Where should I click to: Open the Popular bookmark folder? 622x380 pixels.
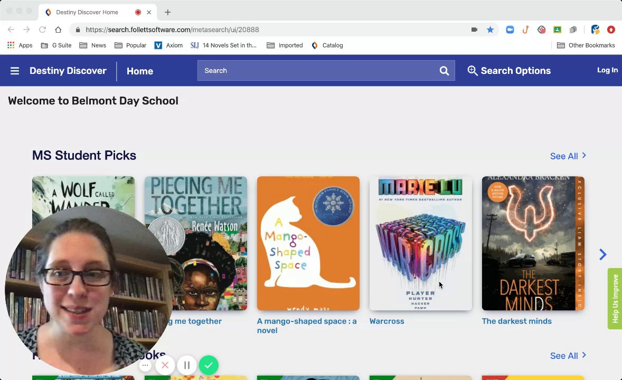[x=130, y=45]
